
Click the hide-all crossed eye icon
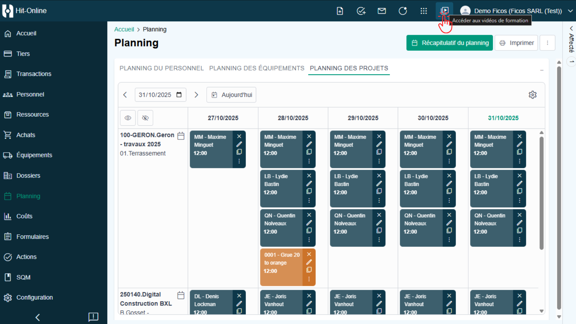coord(145,118)
